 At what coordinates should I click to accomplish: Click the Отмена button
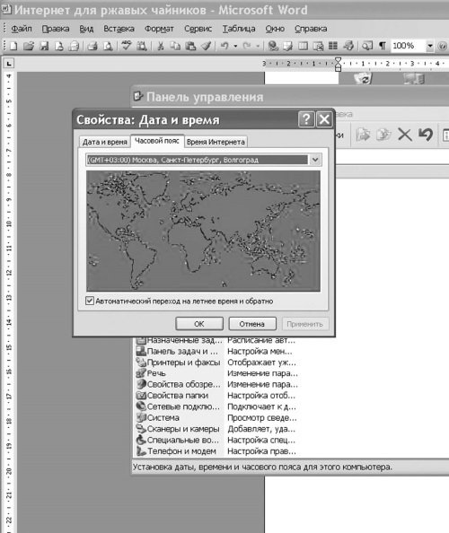pos(252,324)
